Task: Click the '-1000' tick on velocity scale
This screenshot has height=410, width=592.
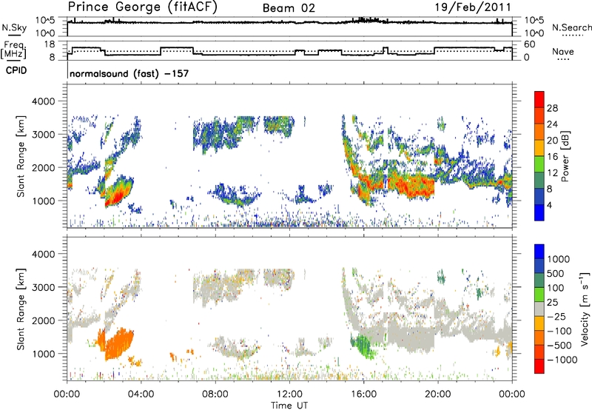Action: point(562,360)
